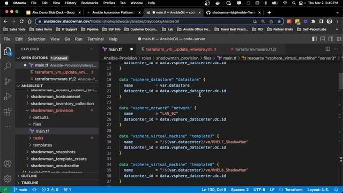
Task: Click the remote host indicator in status bar
Action: click(x=5, y=189)
